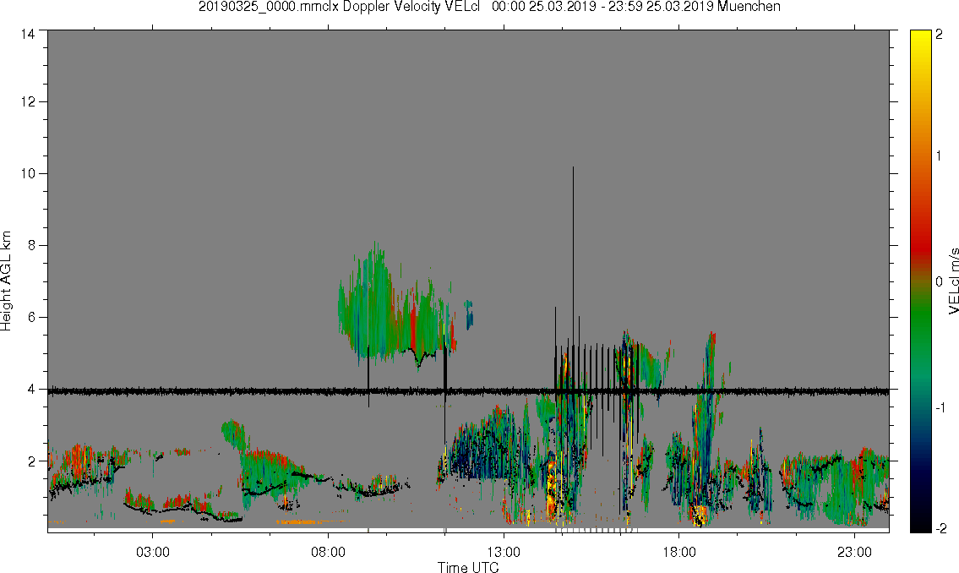Click the 13:00 time tick label
Screen dimensions: 959x573
(504, 552)
